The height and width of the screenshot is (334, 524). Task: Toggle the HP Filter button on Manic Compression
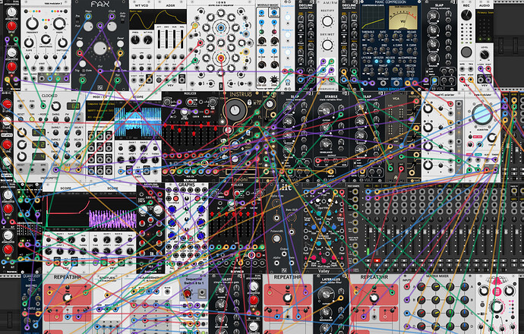[378, 61]
